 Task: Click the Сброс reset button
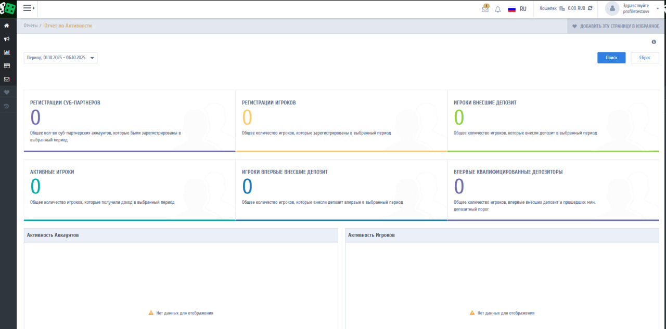coord(645,58)
